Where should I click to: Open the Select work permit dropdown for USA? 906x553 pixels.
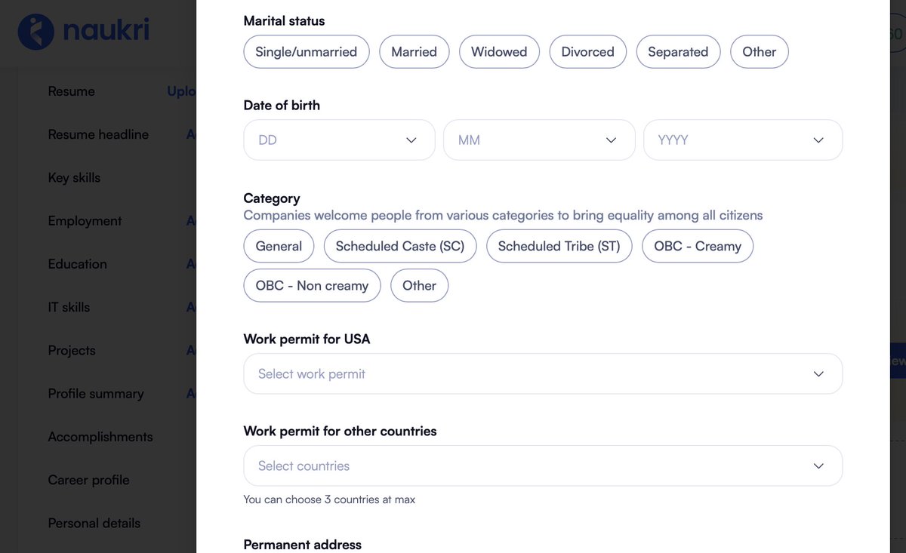pos(542,373)
